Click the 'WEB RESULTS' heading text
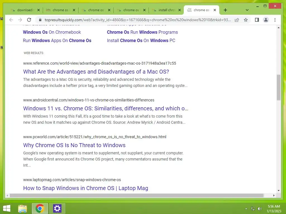286x214 pixels. click(x=34, y=53)
